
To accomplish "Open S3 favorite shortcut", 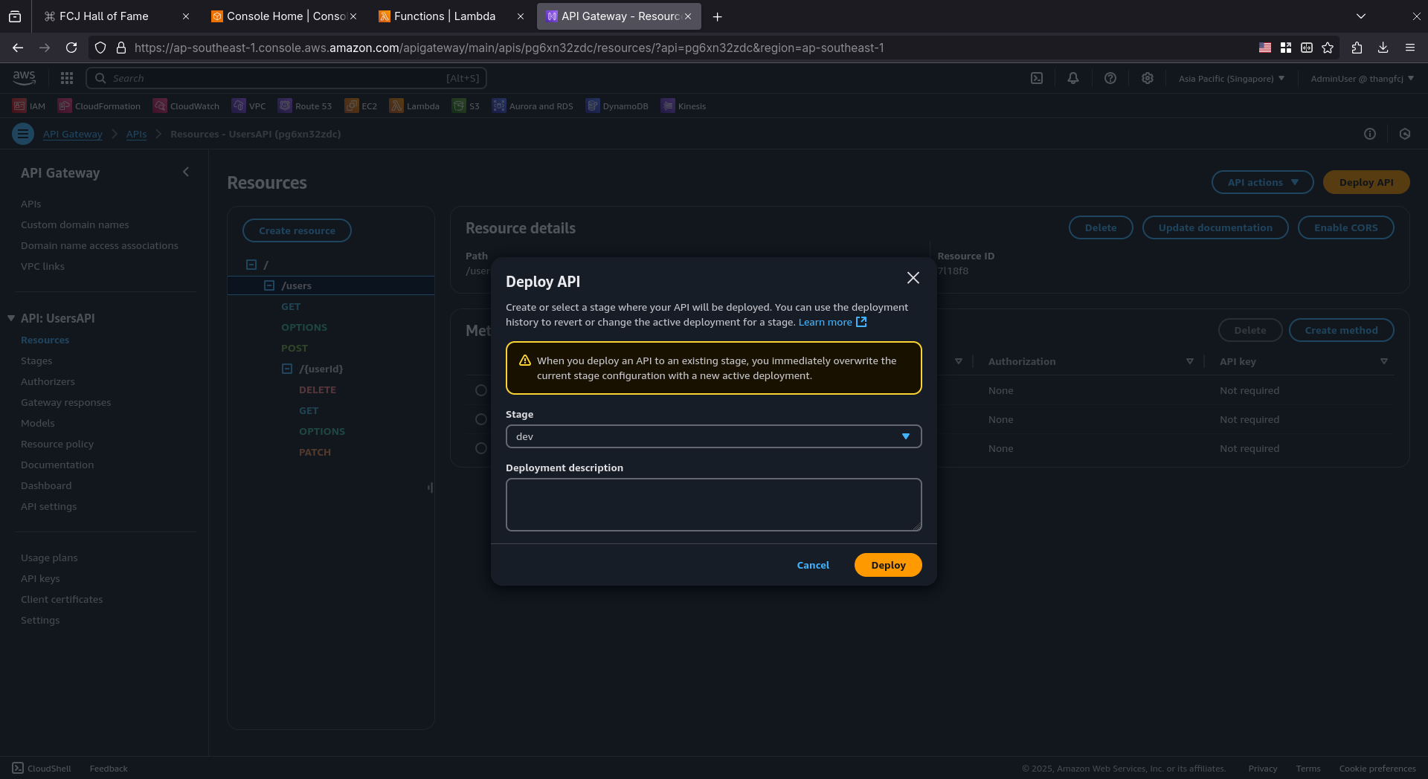I will pyautogui.click(x=466, y=106).
